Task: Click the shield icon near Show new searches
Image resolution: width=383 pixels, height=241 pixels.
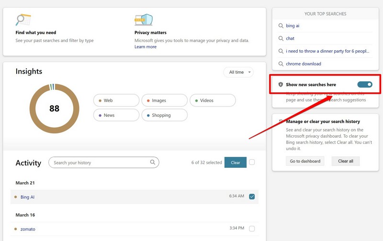Action: (281, 85)
